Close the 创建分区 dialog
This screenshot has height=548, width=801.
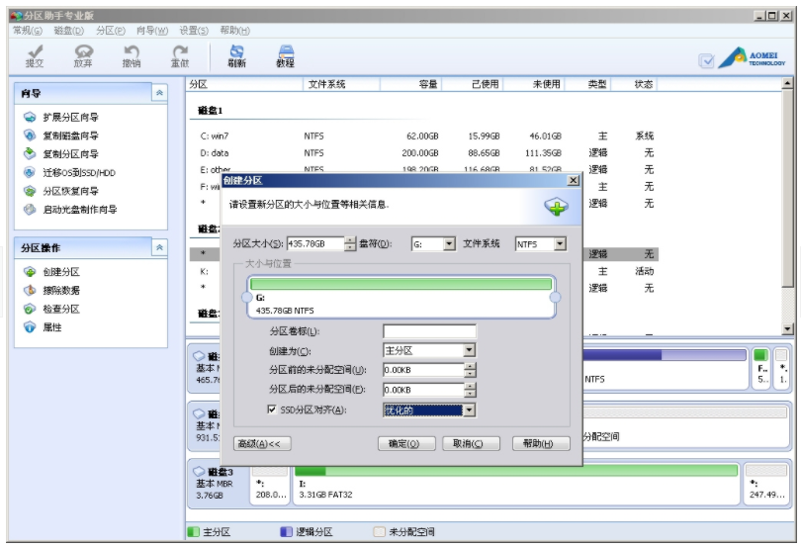point(574,180)
